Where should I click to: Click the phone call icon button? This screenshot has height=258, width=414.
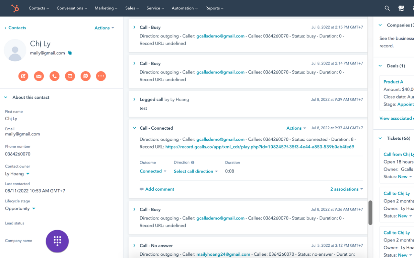[54, 76]
